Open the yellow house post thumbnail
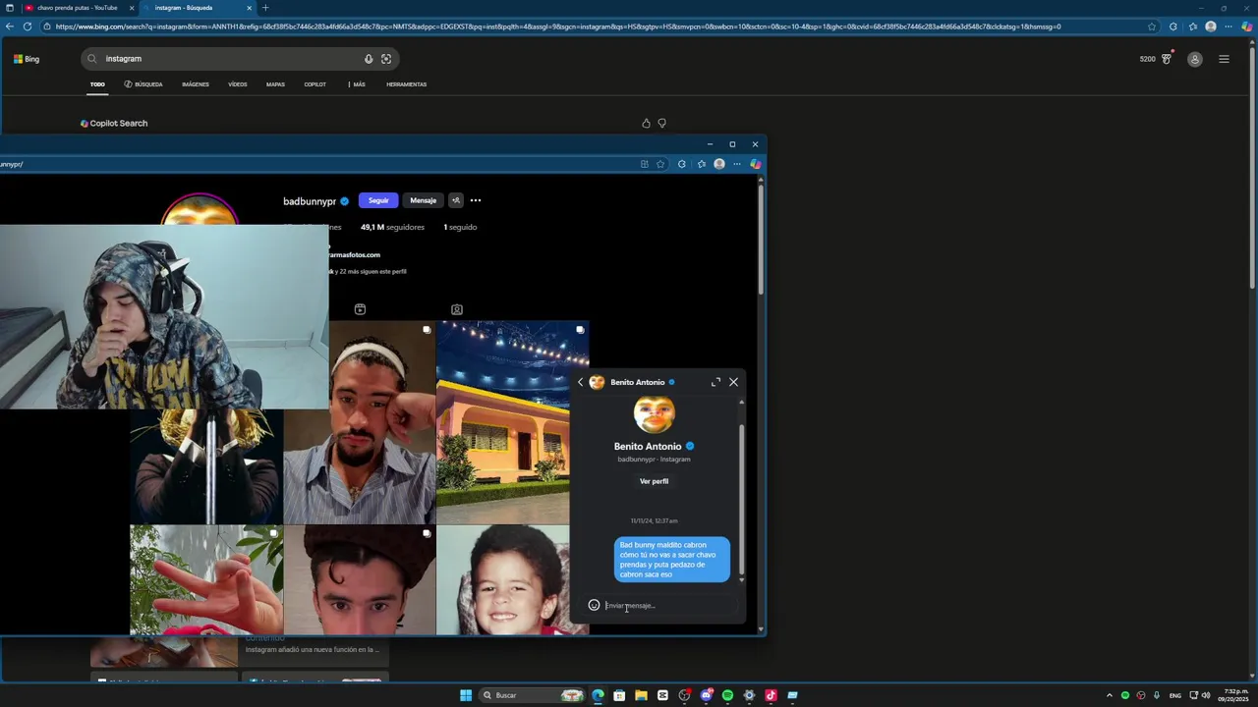 click(x=512, y=422)
